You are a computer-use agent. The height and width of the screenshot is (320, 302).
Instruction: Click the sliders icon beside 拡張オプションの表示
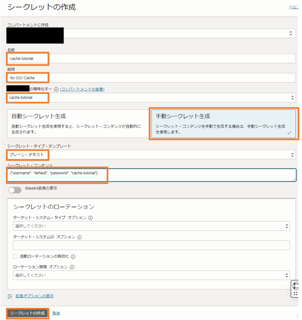click(10, 296)
